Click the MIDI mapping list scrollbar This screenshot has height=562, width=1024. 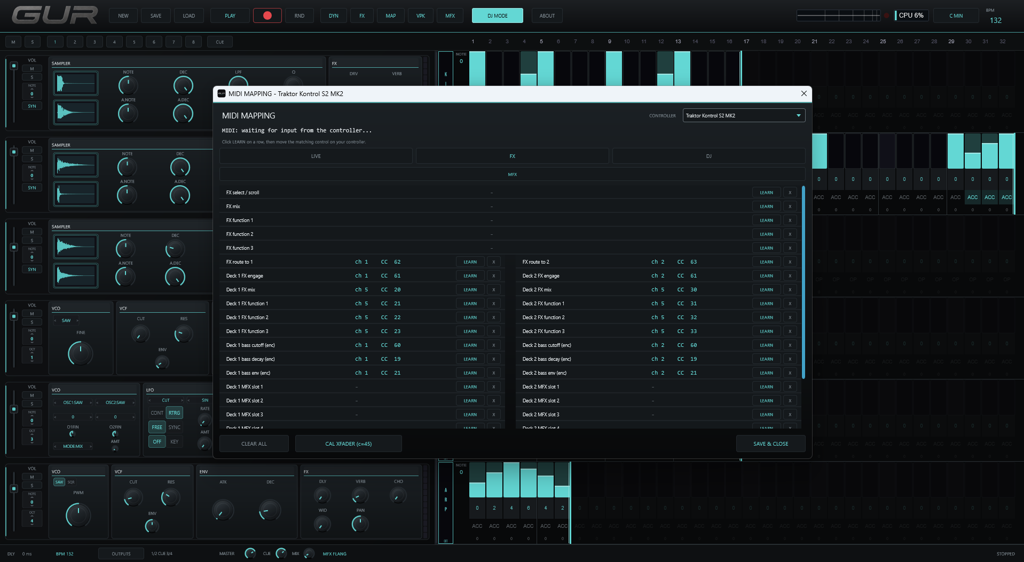pyautogui.click(x=803, y=282)
